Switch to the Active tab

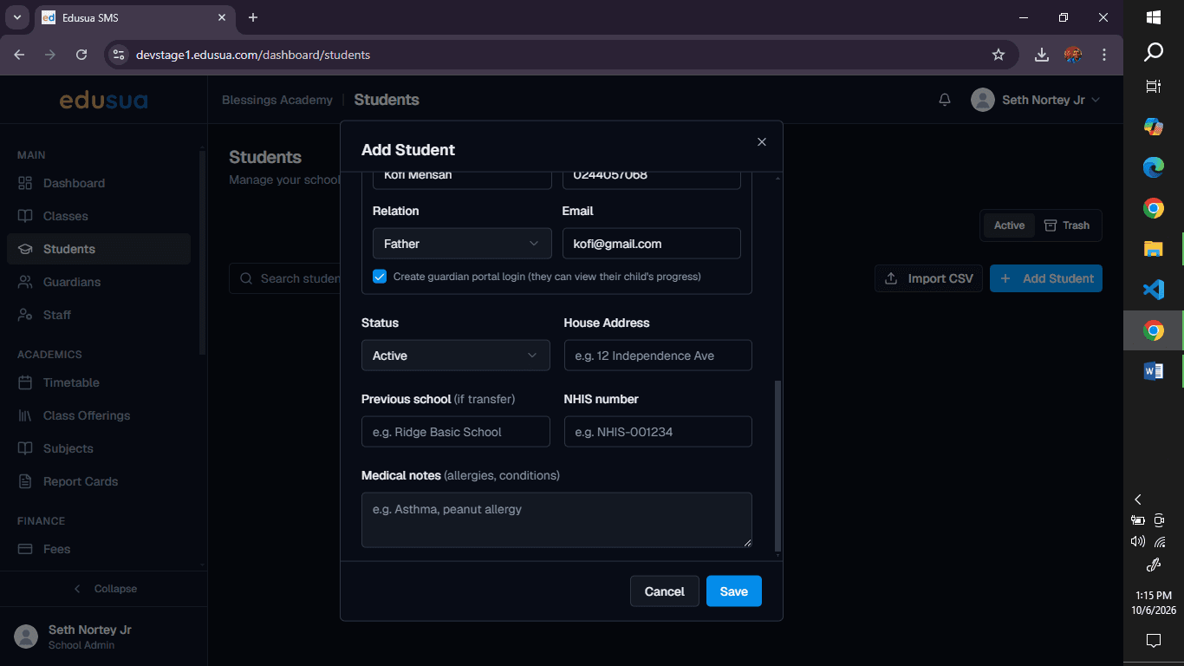(1009, 225)
